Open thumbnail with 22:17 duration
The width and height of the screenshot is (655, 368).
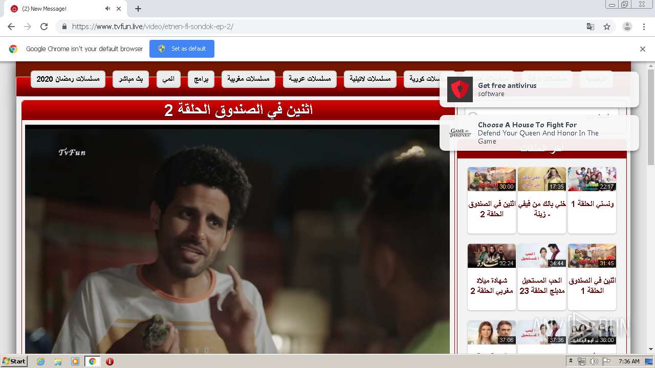pos(592,179)
